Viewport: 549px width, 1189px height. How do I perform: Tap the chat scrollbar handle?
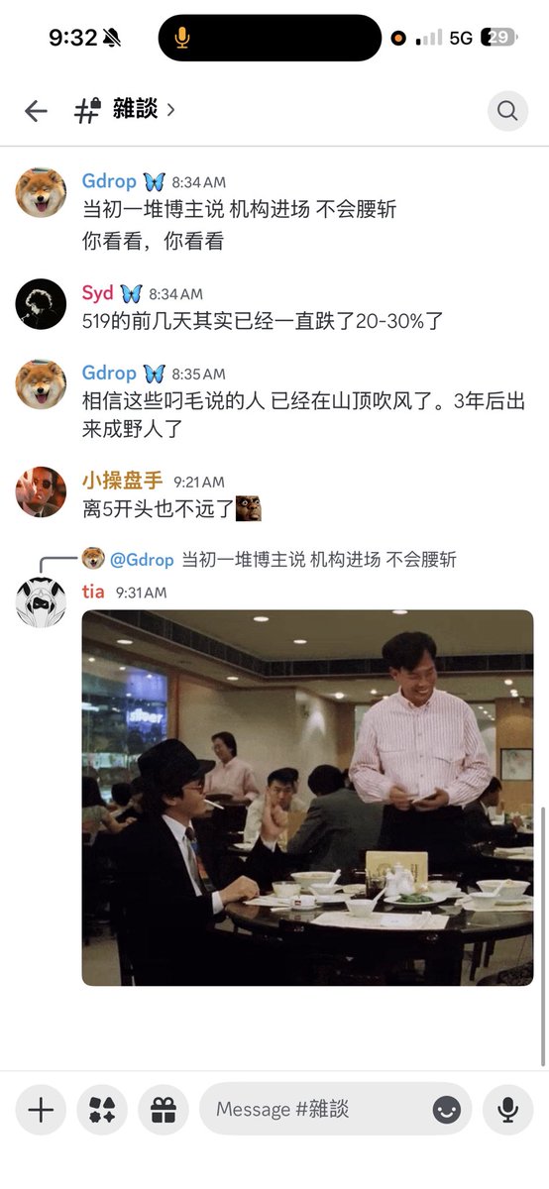point(543,936)
